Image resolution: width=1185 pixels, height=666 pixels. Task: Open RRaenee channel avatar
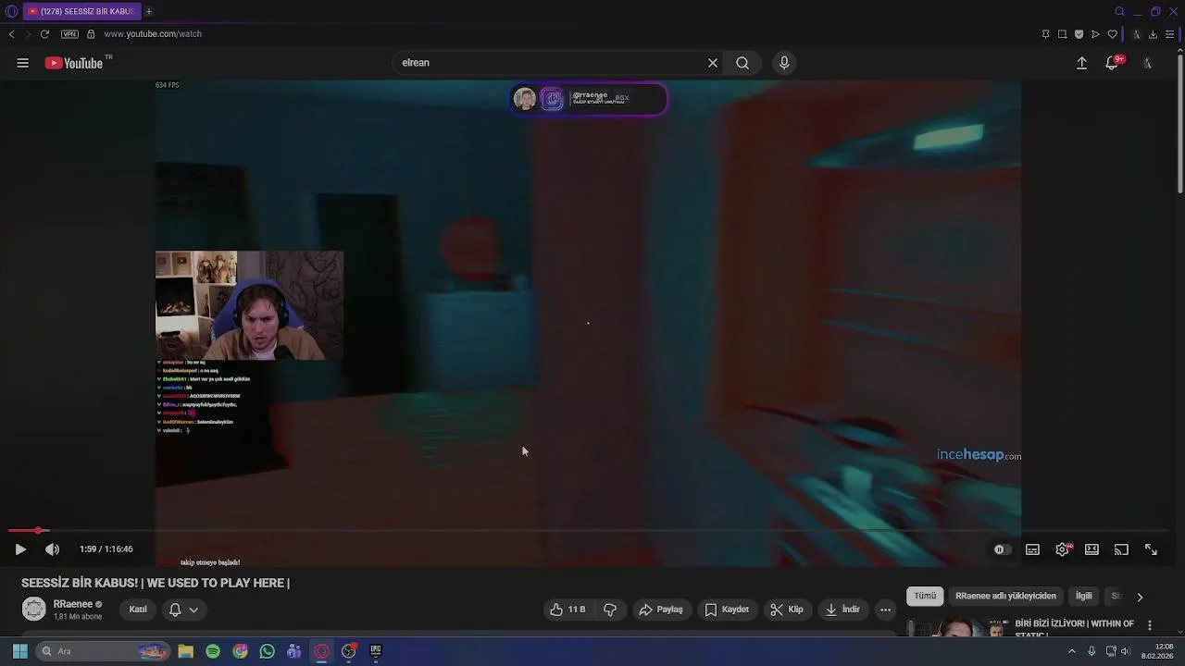pyautogui.click(x=34, y=609)
